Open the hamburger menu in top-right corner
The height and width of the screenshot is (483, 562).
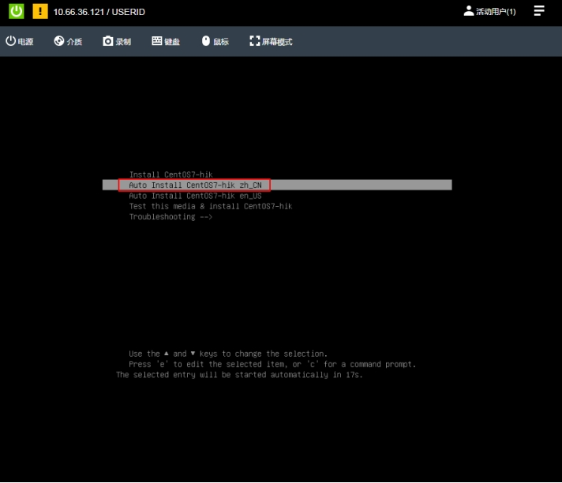coord(539,11)
